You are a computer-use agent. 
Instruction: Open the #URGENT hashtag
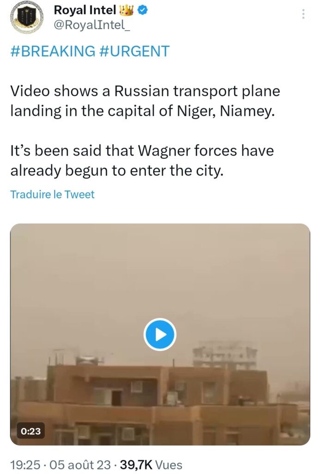[x=135, y=51]
